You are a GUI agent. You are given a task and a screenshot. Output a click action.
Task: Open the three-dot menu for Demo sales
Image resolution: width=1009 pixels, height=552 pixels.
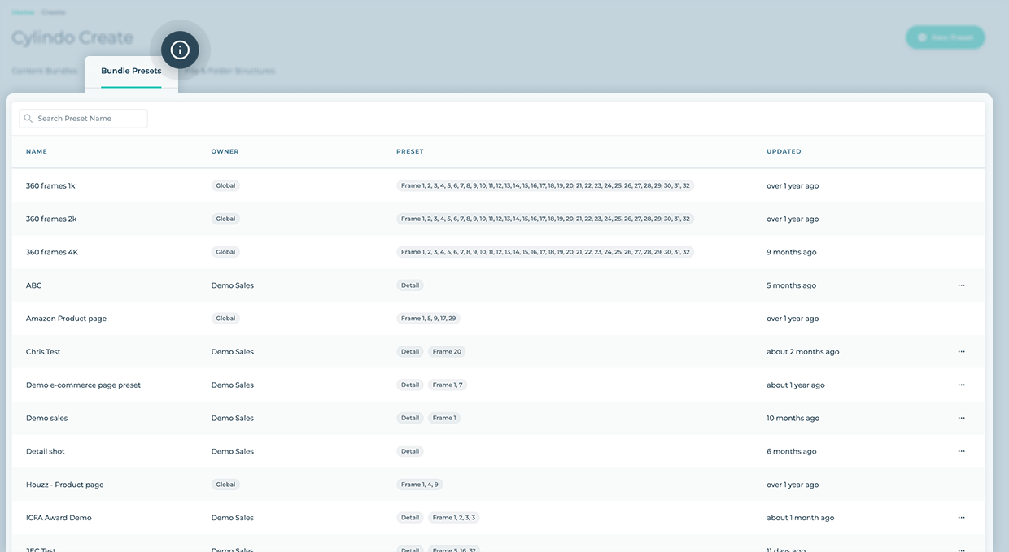coord(961,419)
